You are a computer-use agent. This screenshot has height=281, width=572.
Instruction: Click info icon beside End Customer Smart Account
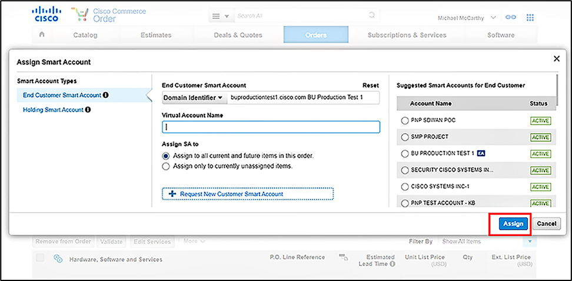click(x=106, y=95)
